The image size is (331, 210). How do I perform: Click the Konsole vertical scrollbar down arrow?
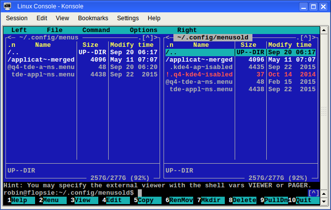(324, 202)
